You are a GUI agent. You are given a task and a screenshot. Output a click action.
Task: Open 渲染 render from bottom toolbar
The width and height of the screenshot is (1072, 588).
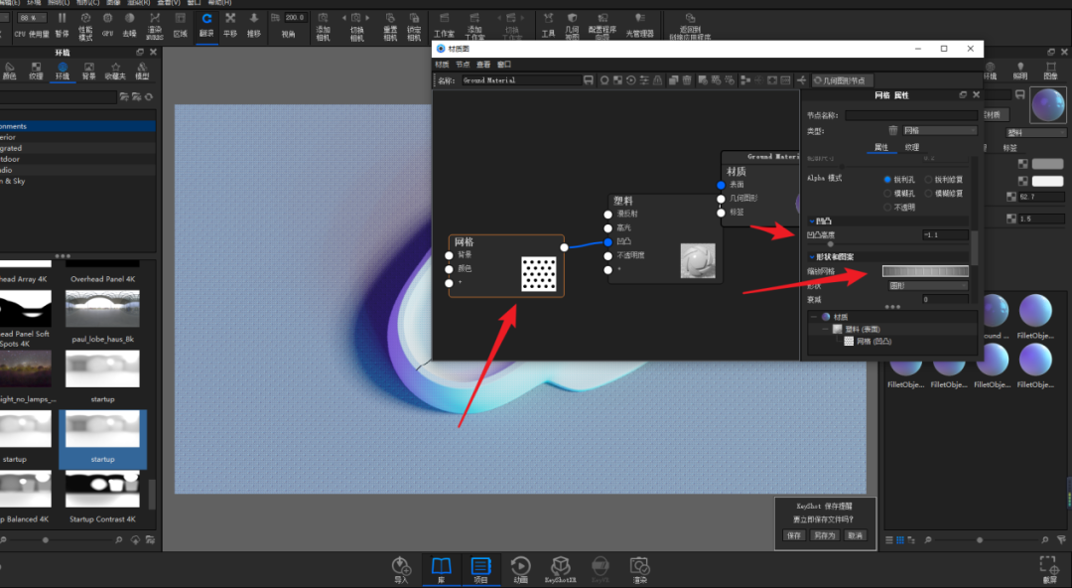pos(640,569)
